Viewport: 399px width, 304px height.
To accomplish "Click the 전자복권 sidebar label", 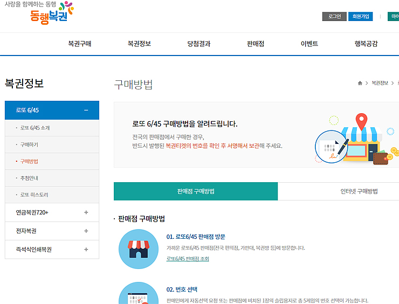I will click(26, 231).
